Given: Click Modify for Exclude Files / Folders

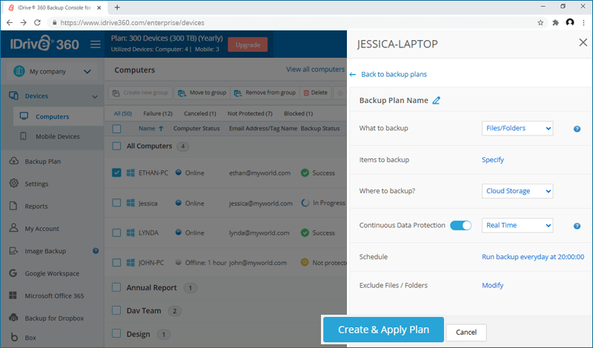Looking at the screenshot, I should [492, 285].
